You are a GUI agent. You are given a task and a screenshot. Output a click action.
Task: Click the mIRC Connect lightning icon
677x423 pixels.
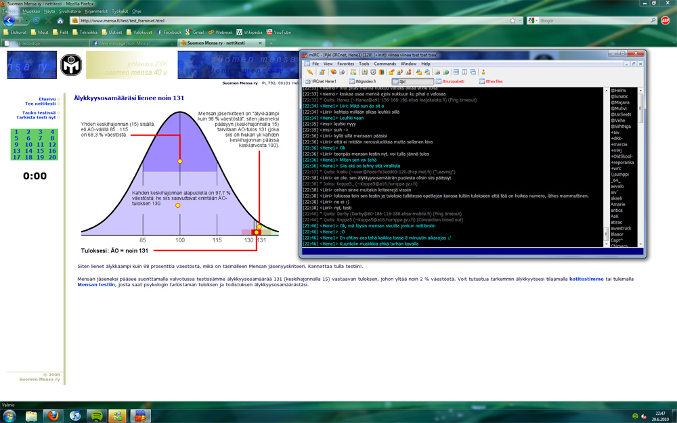click(310, 72)
